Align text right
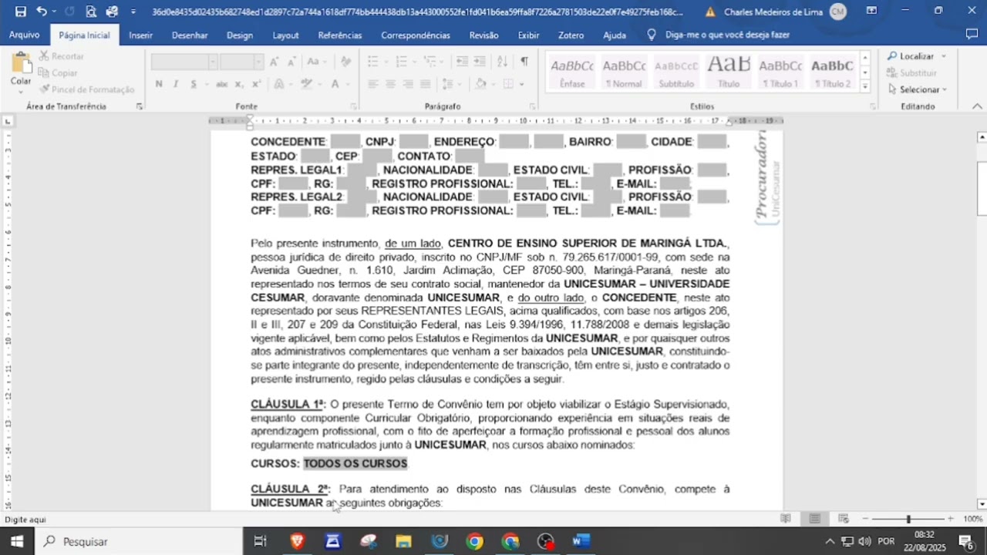987x555 pixels. coord(408,84)
